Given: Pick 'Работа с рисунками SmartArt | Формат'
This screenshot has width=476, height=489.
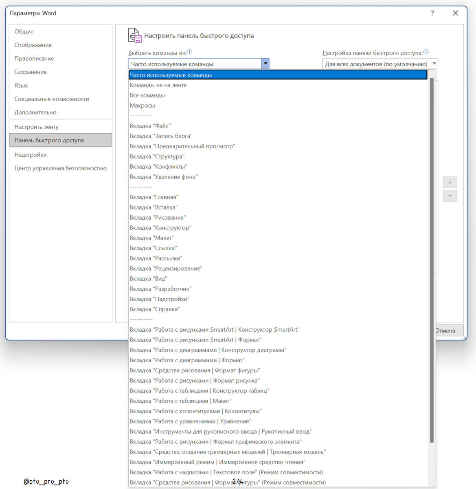Looking at the screenshot, I should 279,340.
